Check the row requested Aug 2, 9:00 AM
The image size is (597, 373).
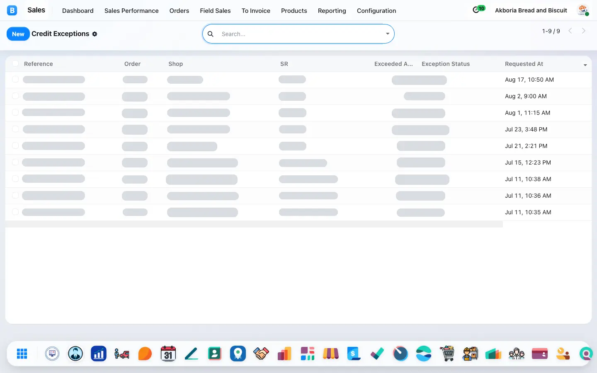15,96
